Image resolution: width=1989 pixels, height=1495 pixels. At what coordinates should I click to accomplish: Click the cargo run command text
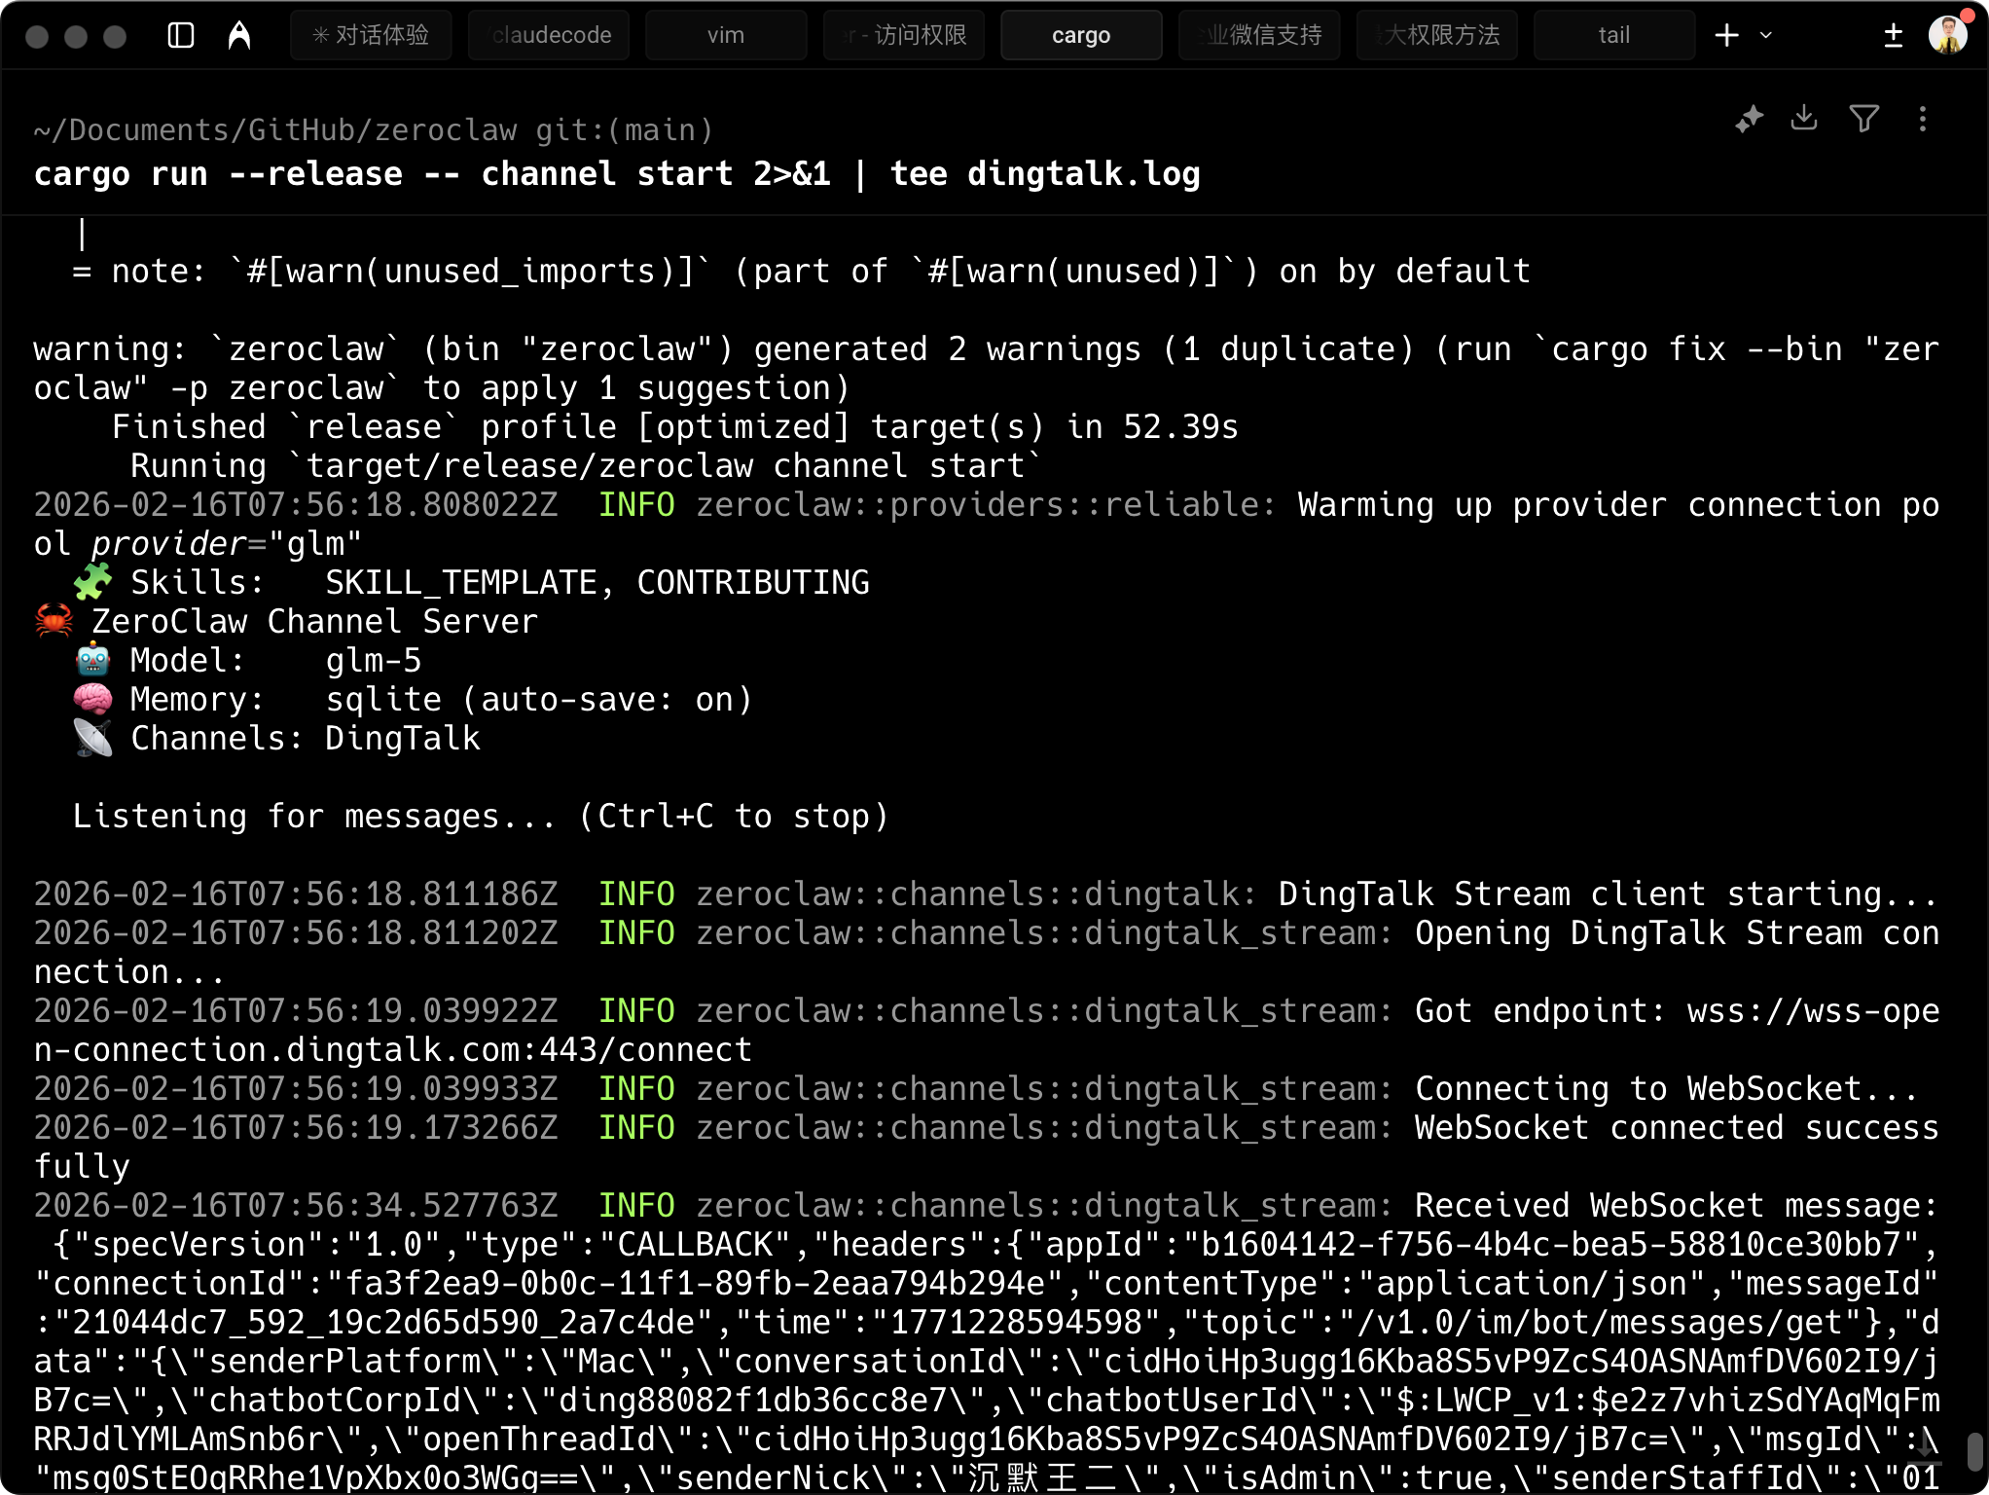click(617, 174)
